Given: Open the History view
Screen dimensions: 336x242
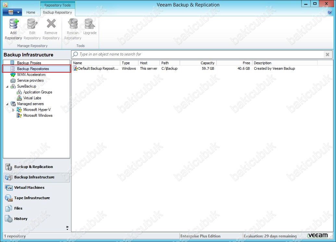Looking at the screenshot, I should [36, 219].
